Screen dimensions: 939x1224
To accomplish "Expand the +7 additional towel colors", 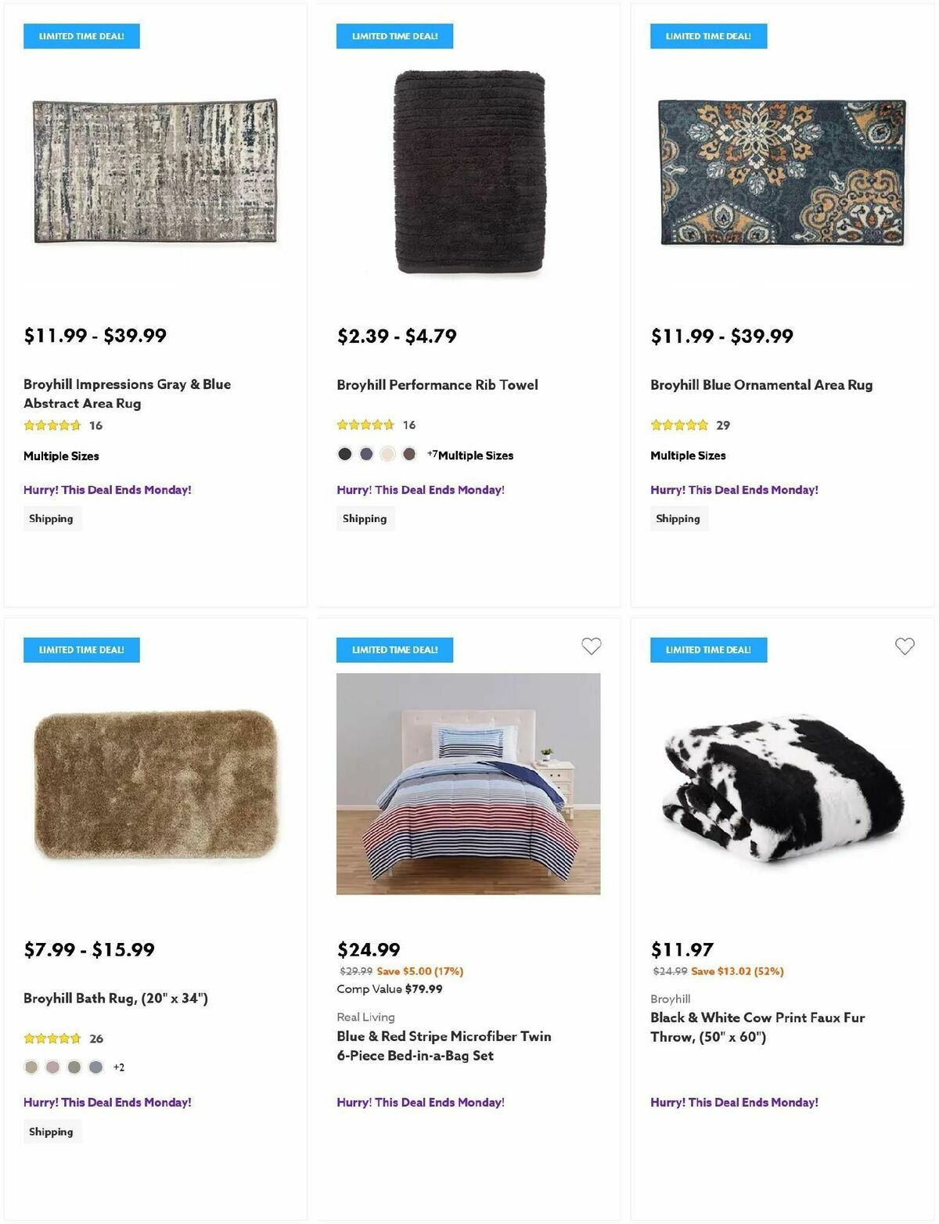I will coord(433,452).
